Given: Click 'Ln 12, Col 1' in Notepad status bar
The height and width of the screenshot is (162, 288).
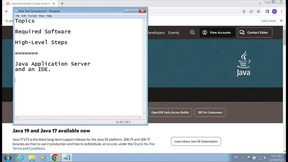Looking at the screenshot, I should tap(123, 122).
